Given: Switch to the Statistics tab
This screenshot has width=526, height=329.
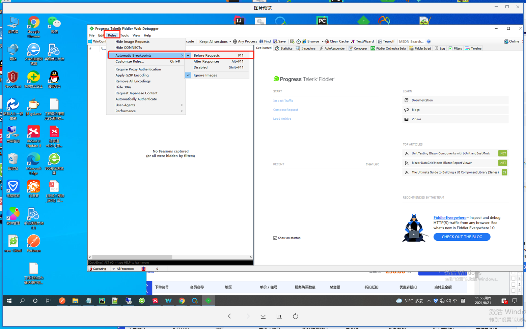Looking at the screenshot, I should (x=283, y=49).
